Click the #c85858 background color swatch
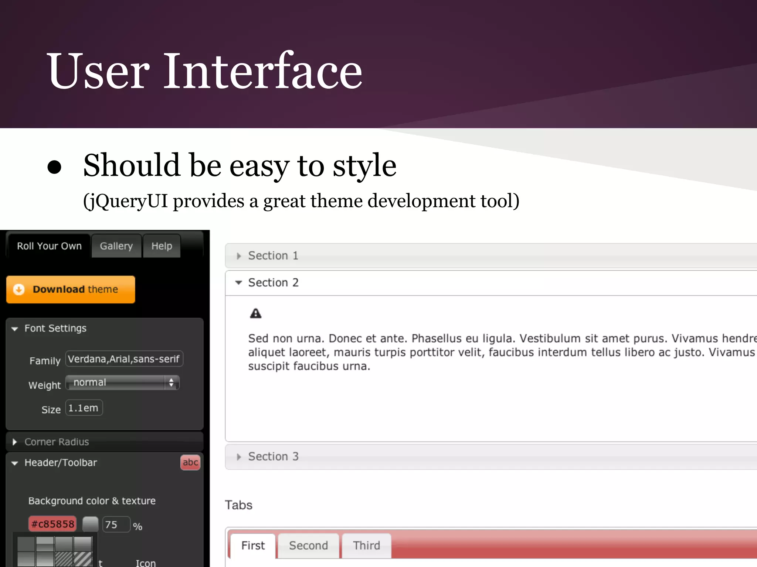757x567 pixels. click(52, 524)
